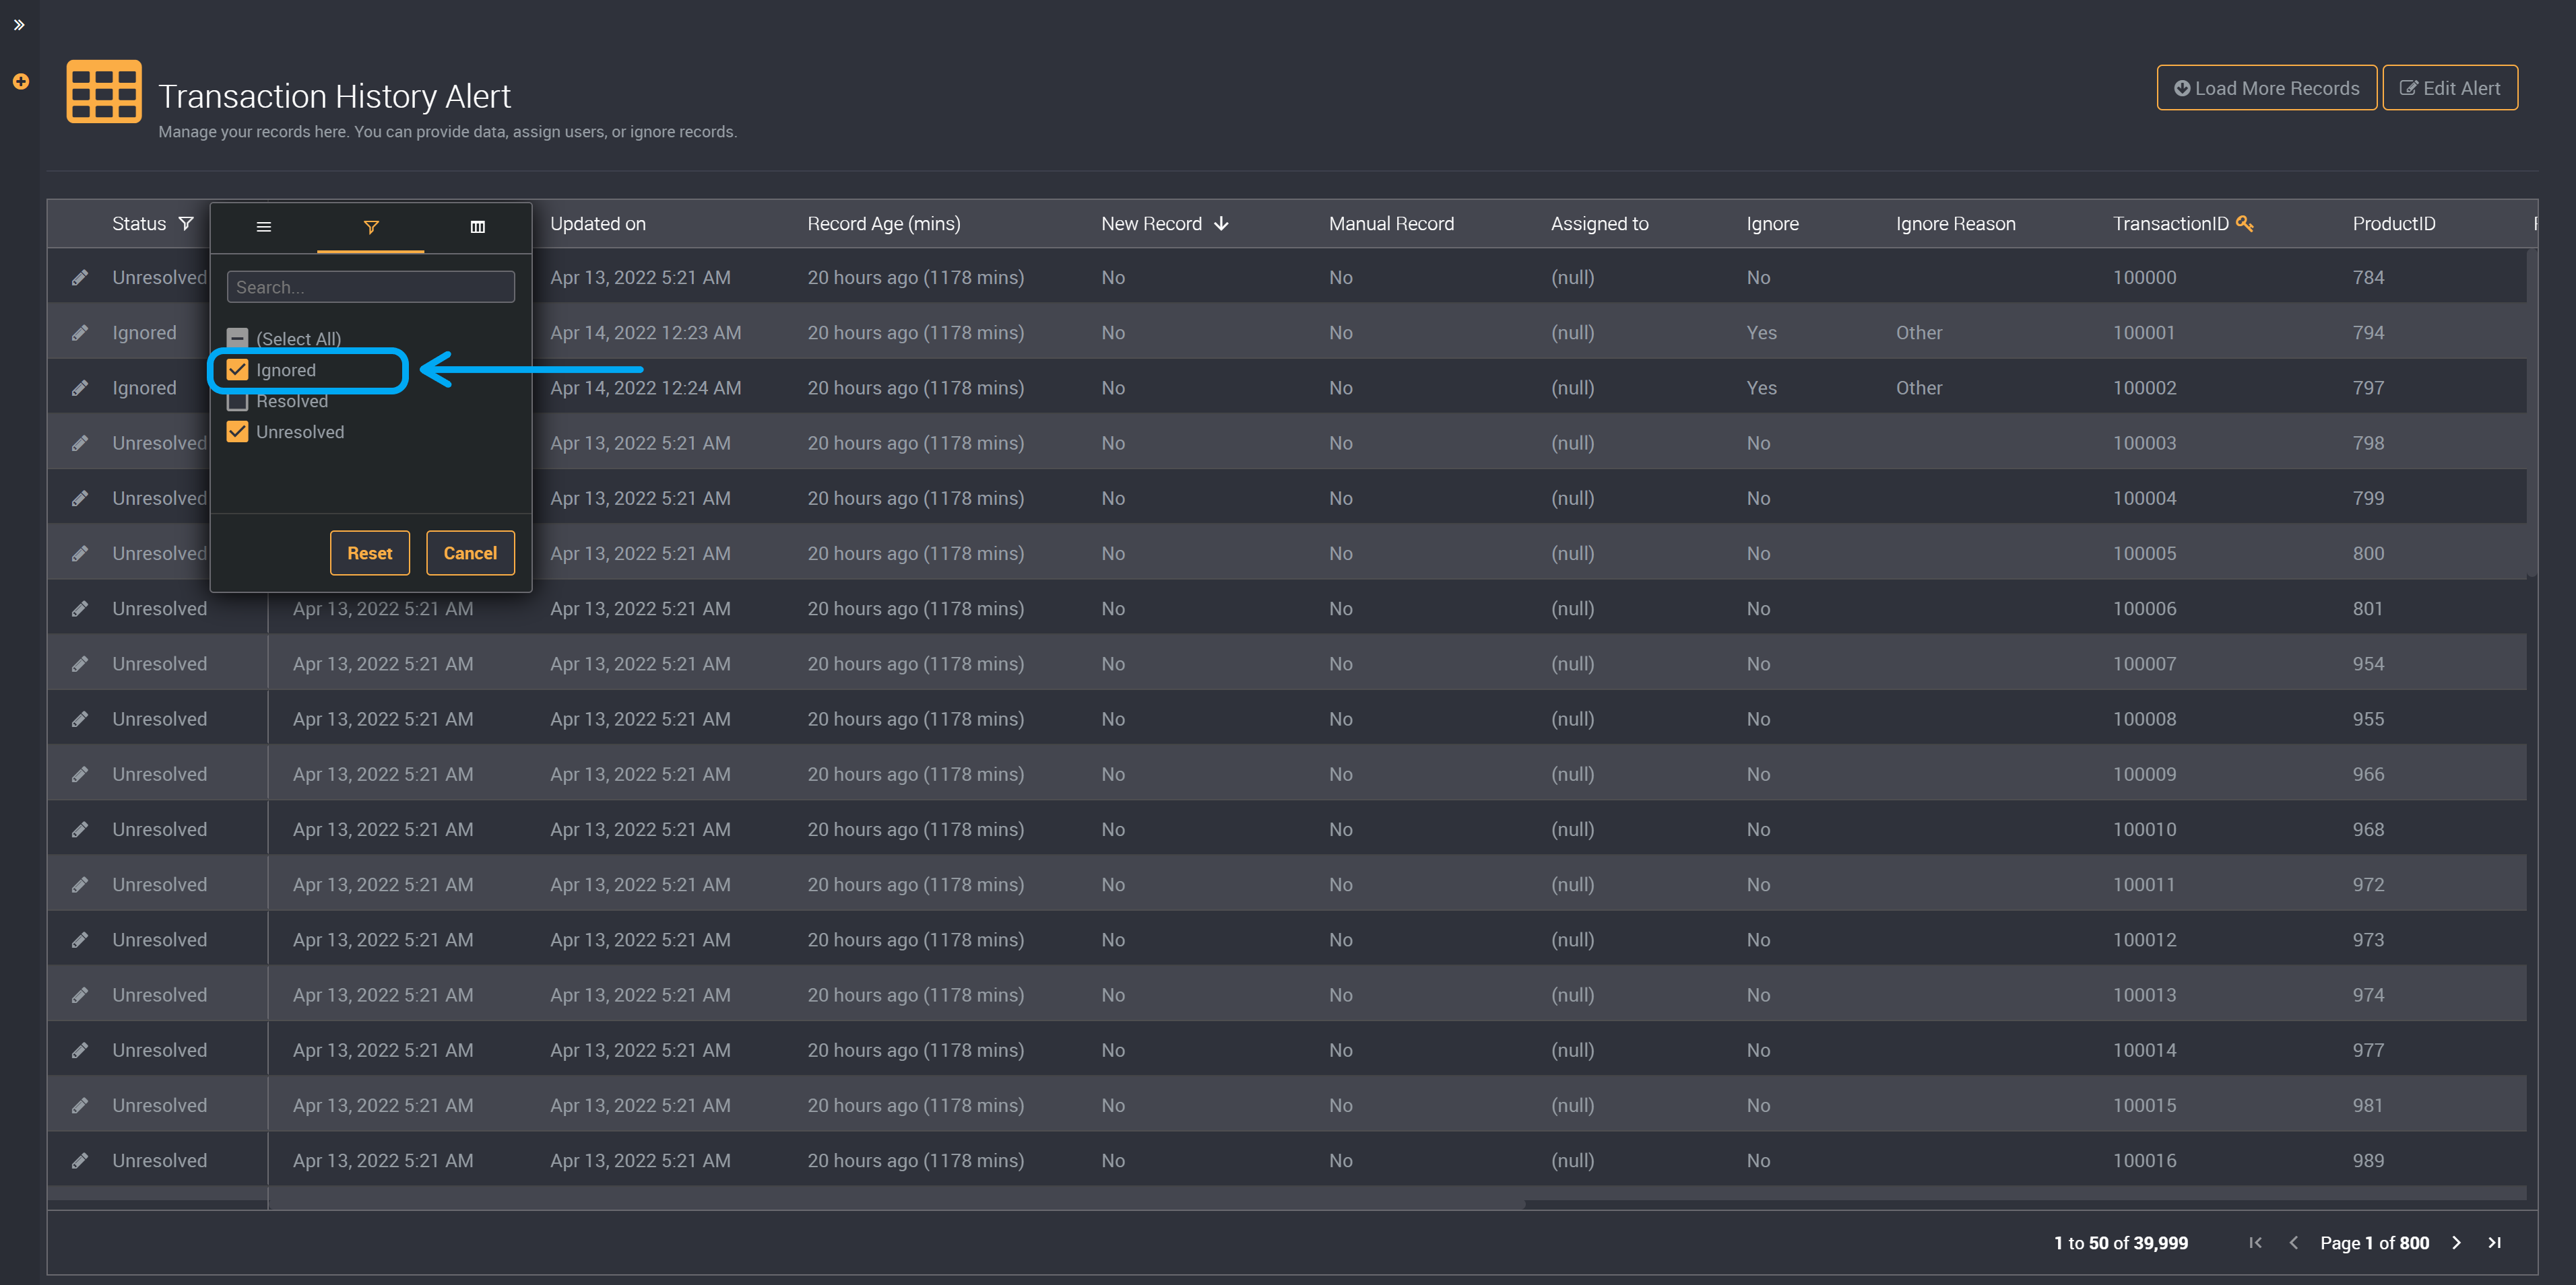Click the TransactionID key icon
This screenshot has height=1285, width=2576.
tap(2245, 224)
